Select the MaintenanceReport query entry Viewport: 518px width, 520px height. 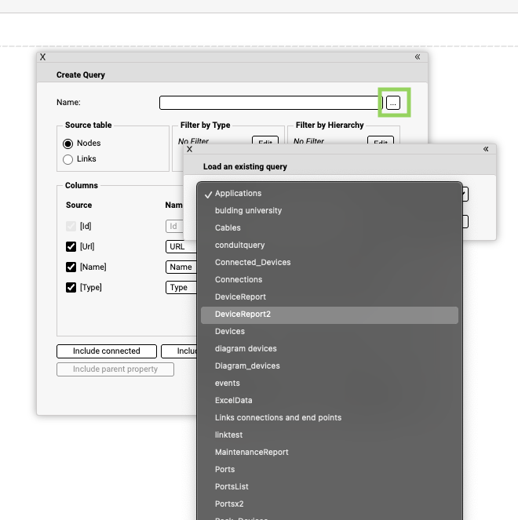pyautogui.click(x=251, y=453)
